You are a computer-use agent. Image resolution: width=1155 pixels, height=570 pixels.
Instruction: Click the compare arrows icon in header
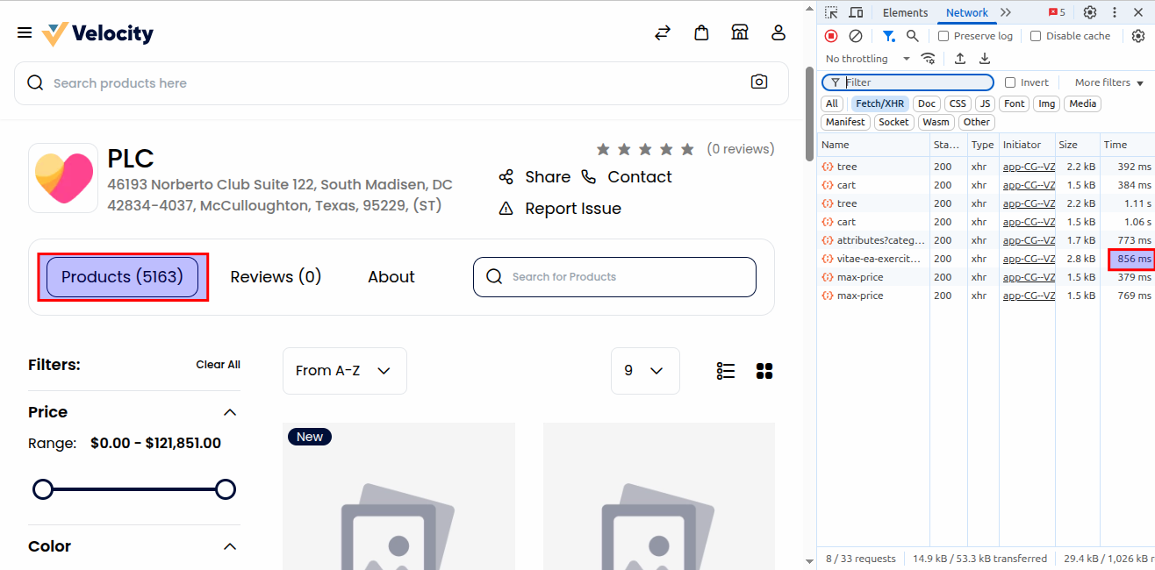pos(663,33)
